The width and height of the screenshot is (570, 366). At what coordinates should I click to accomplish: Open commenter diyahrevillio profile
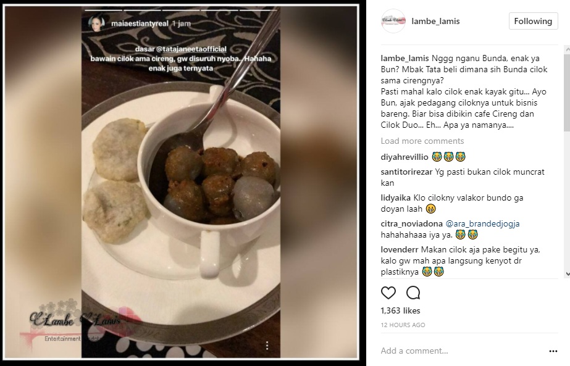(x=404, y=157)
